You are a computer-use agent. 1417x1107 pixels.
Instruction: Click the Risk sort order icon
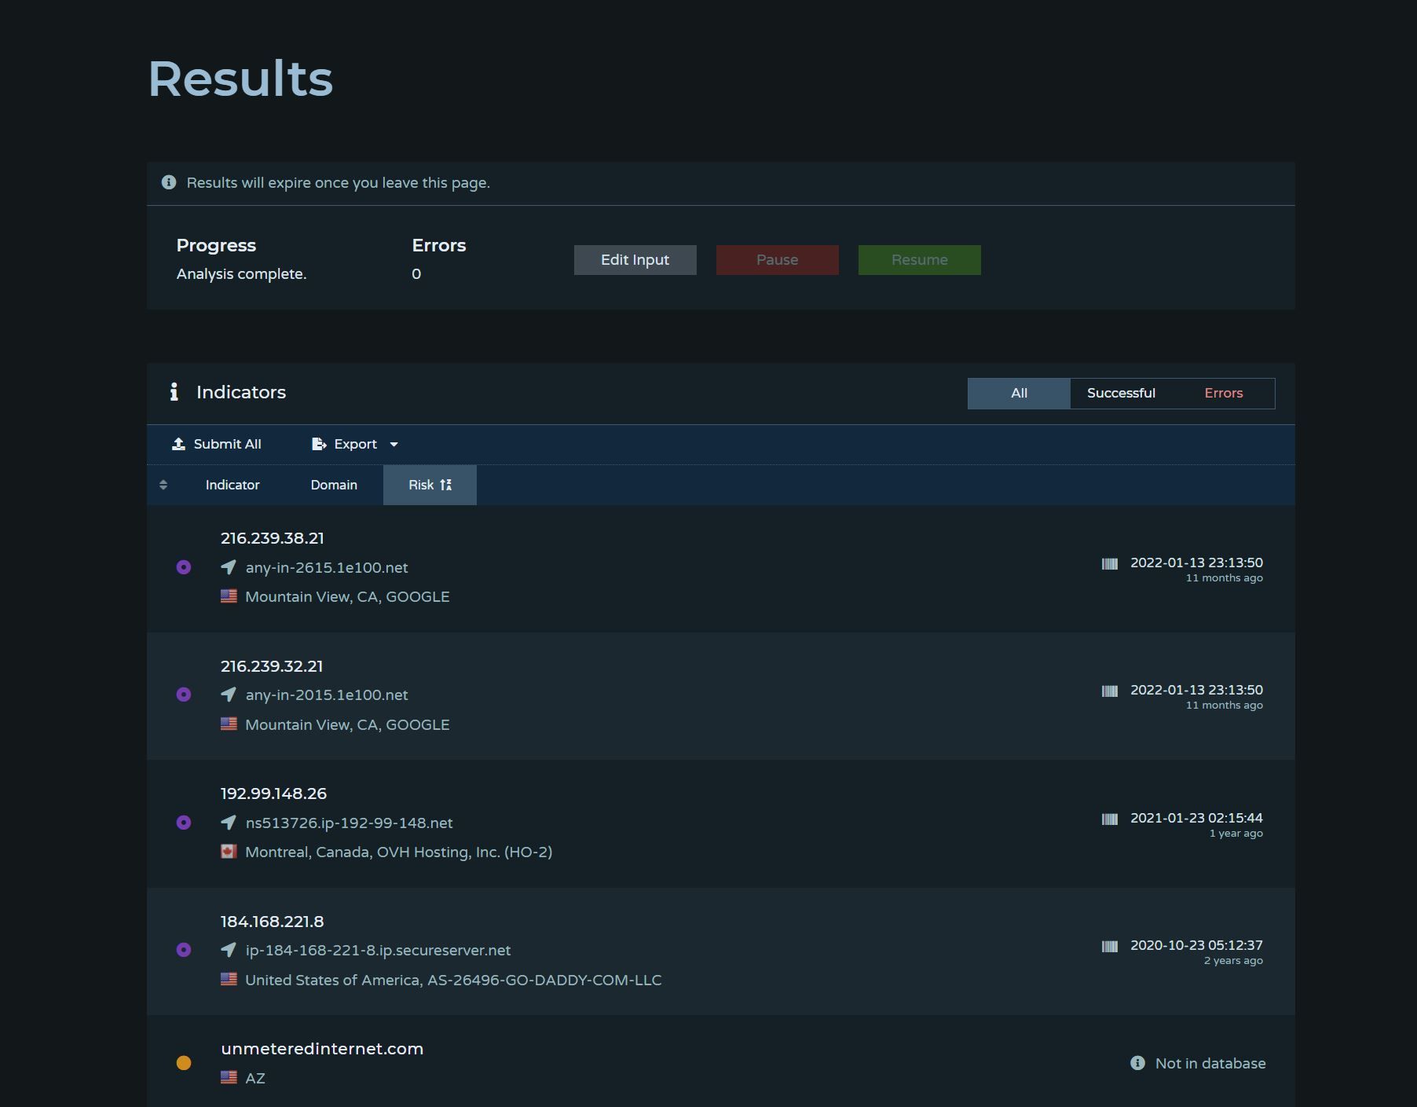(446, 485)
